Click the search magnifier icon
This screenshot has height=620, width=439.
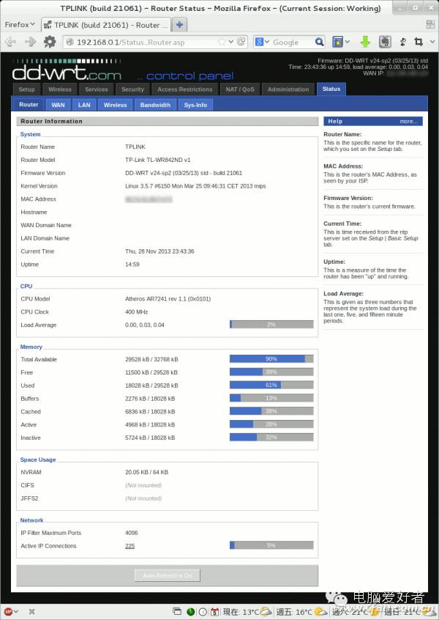[x=319, y=42]
